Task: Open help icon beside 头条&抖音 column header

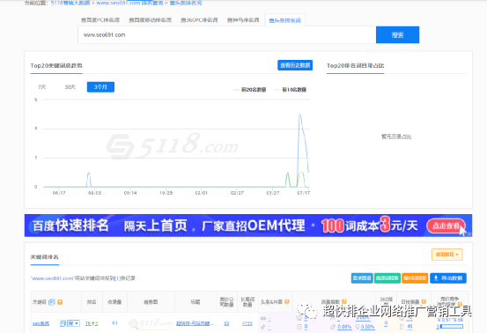Action: coord(287,301)
